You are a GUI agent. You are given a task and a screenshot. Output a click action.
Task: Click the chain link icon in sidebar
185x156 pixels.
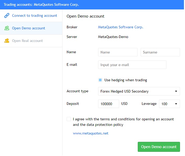(7, 16)
